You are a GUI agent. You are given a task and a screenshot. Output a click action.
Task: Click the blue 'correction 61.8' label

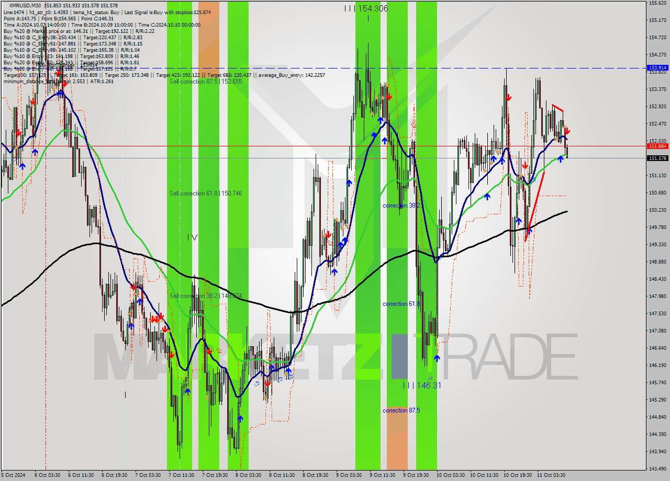(401, 304)
